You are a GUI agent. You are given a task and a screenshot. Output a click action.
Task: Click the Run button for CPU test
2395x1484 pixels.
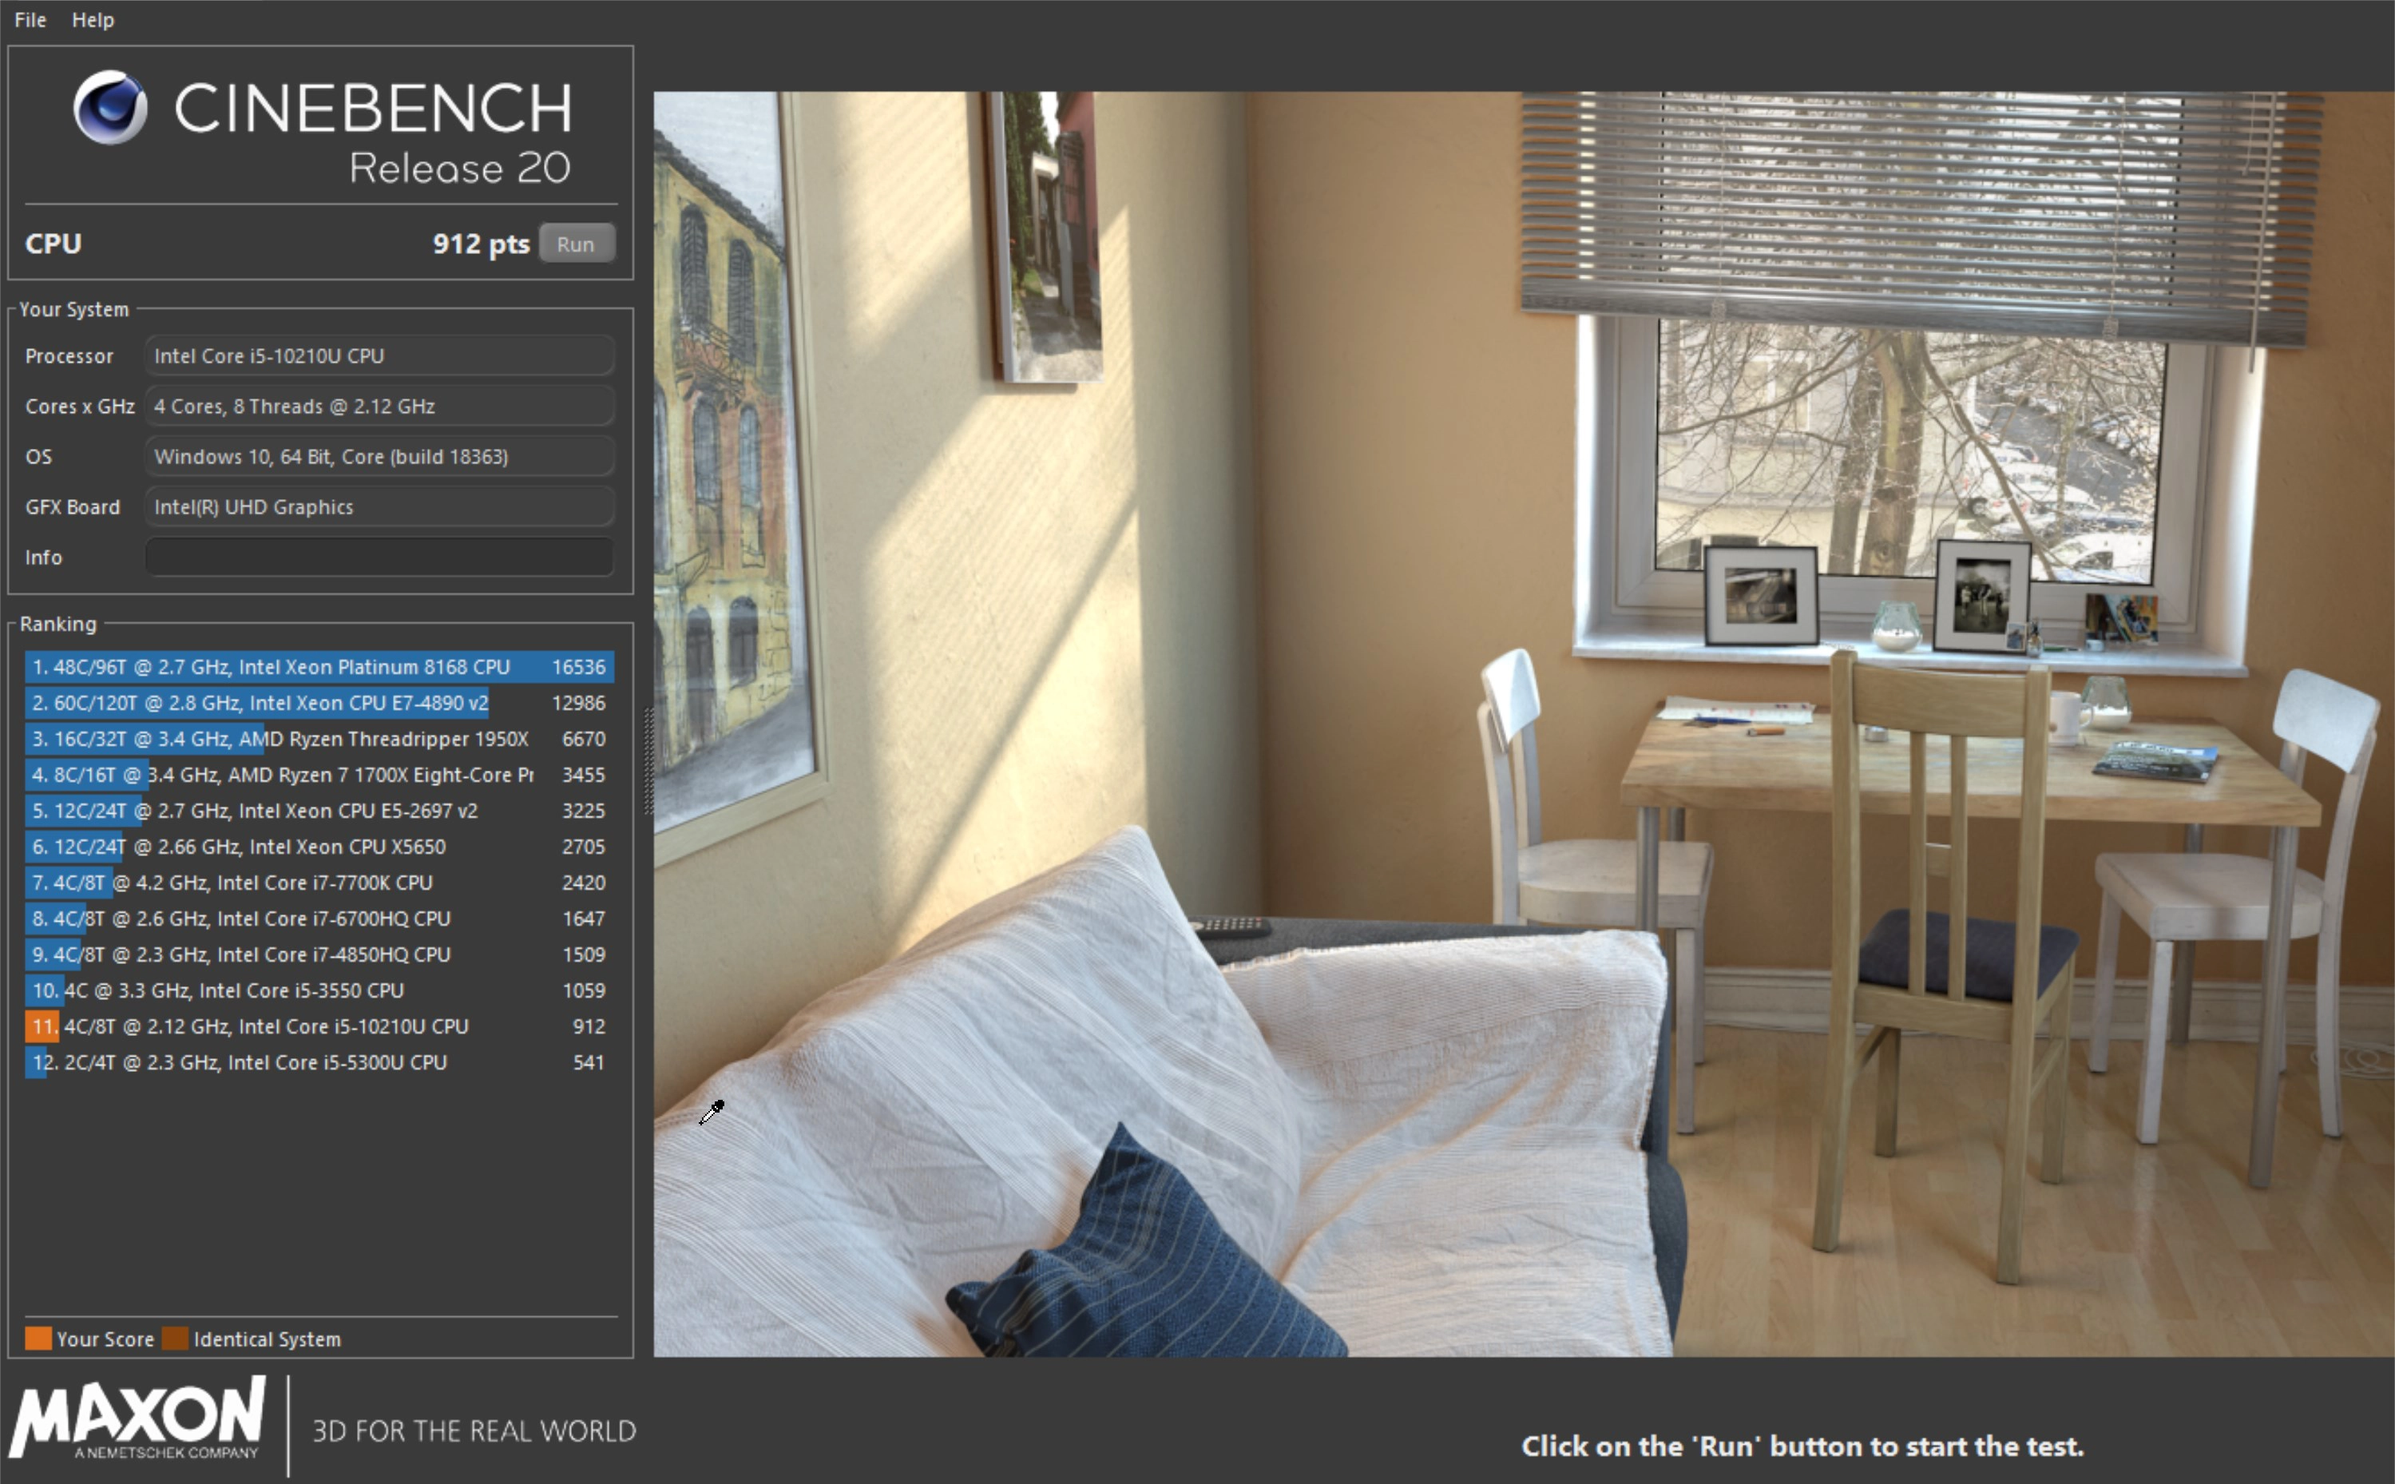(x=577, y=244)
